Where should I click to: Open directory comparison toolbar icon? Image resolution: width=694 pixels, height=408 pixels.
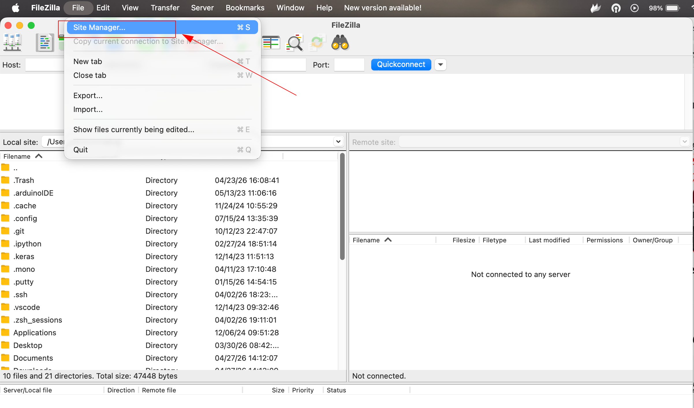coord(271,43)
